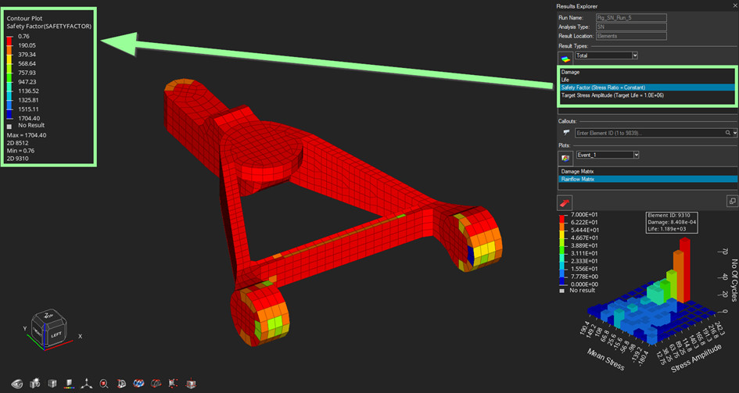Select Life in the result types list

click(566, 80)
